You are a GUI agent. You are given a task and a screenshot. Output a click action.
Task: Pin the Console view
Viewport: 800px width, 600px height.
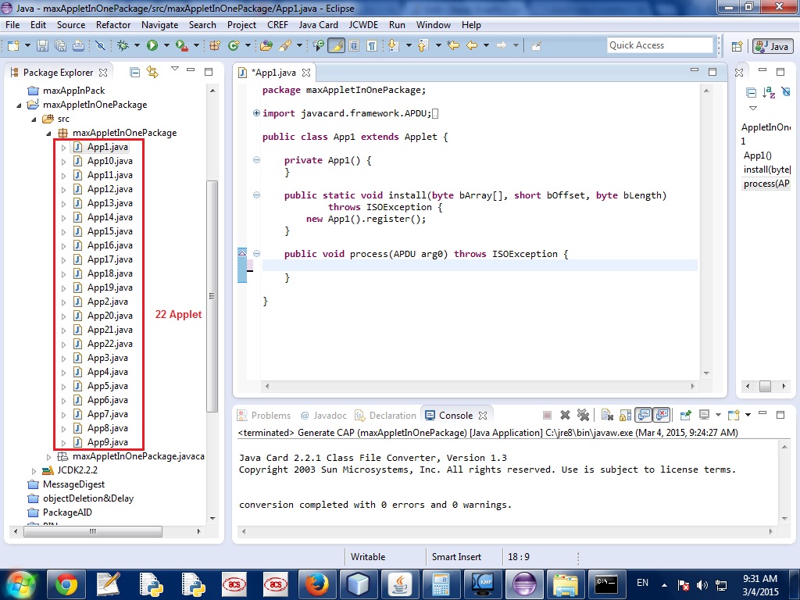tap(685, 416)
